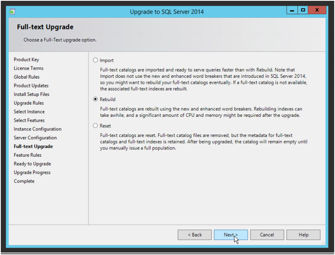Screen dimensions: 335x255
Task: Click the 'Choose a Full-Text upgrade option.' subtitle
Action: 60,40
